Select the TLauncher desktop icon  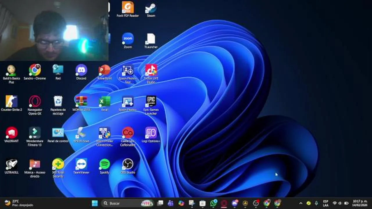click(151, 40)
